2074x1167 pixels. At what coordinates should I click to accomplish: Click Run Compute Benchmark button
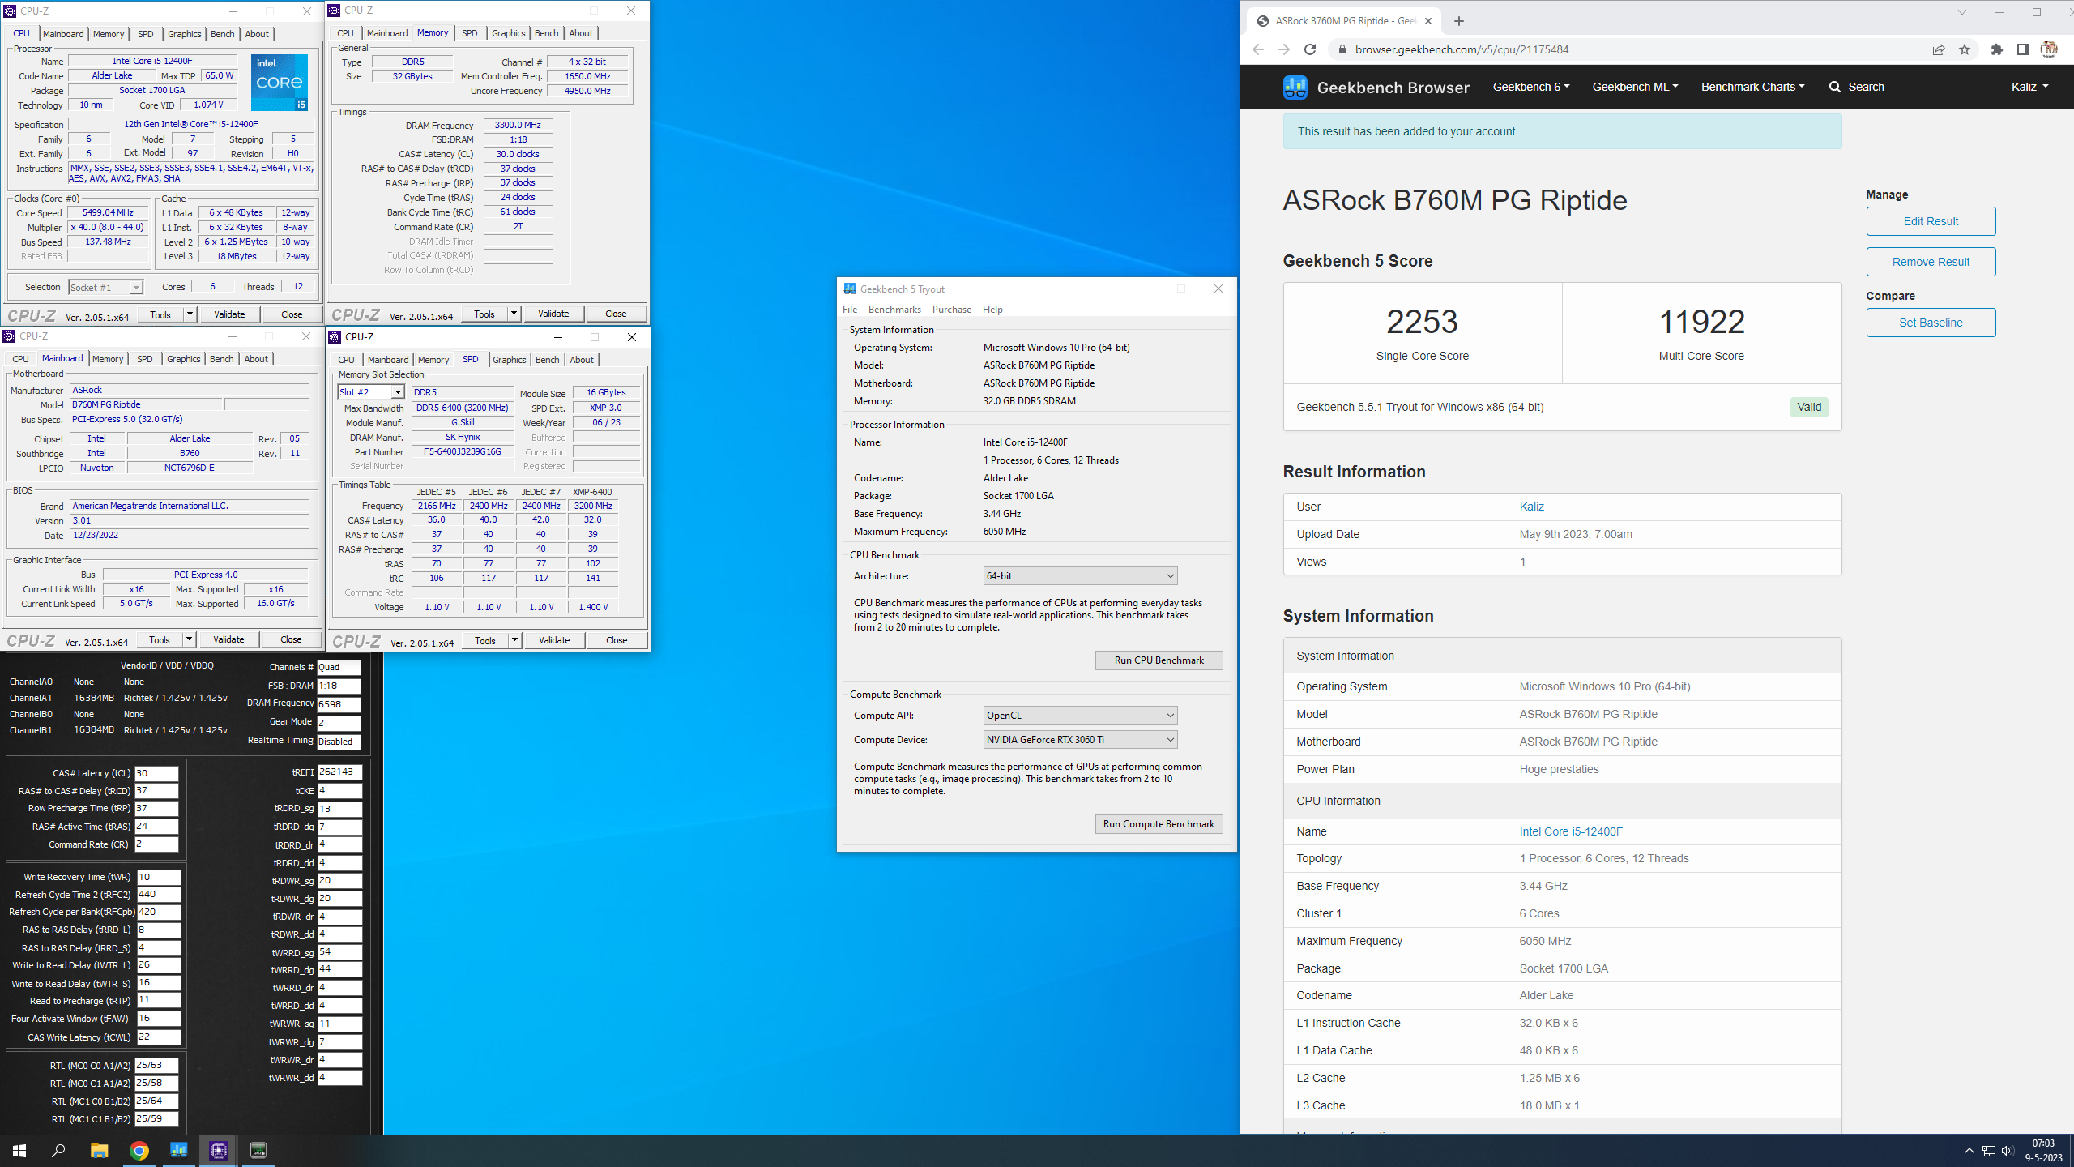tap(1159, 824)
